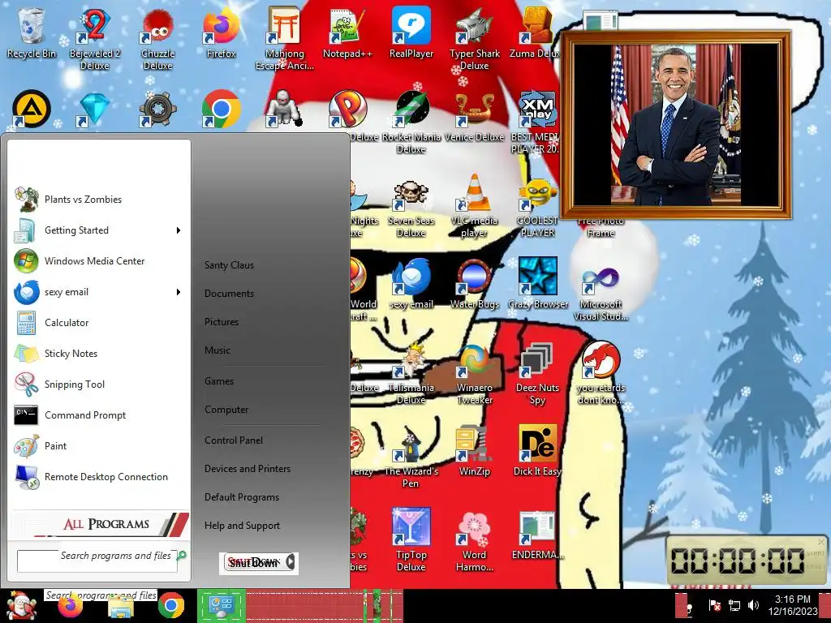
Task: Open Help and Support link
Action: pos(242,526)
